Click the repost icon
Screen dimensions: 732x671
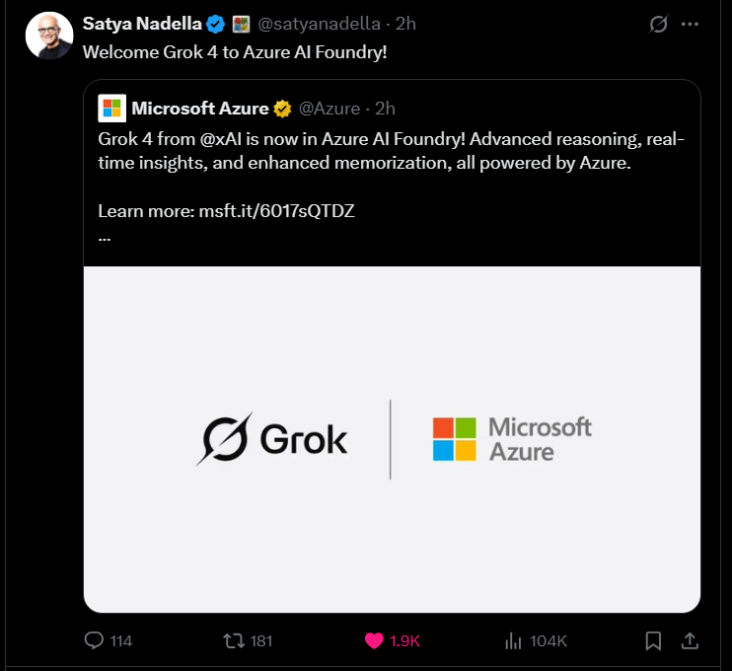234,640
